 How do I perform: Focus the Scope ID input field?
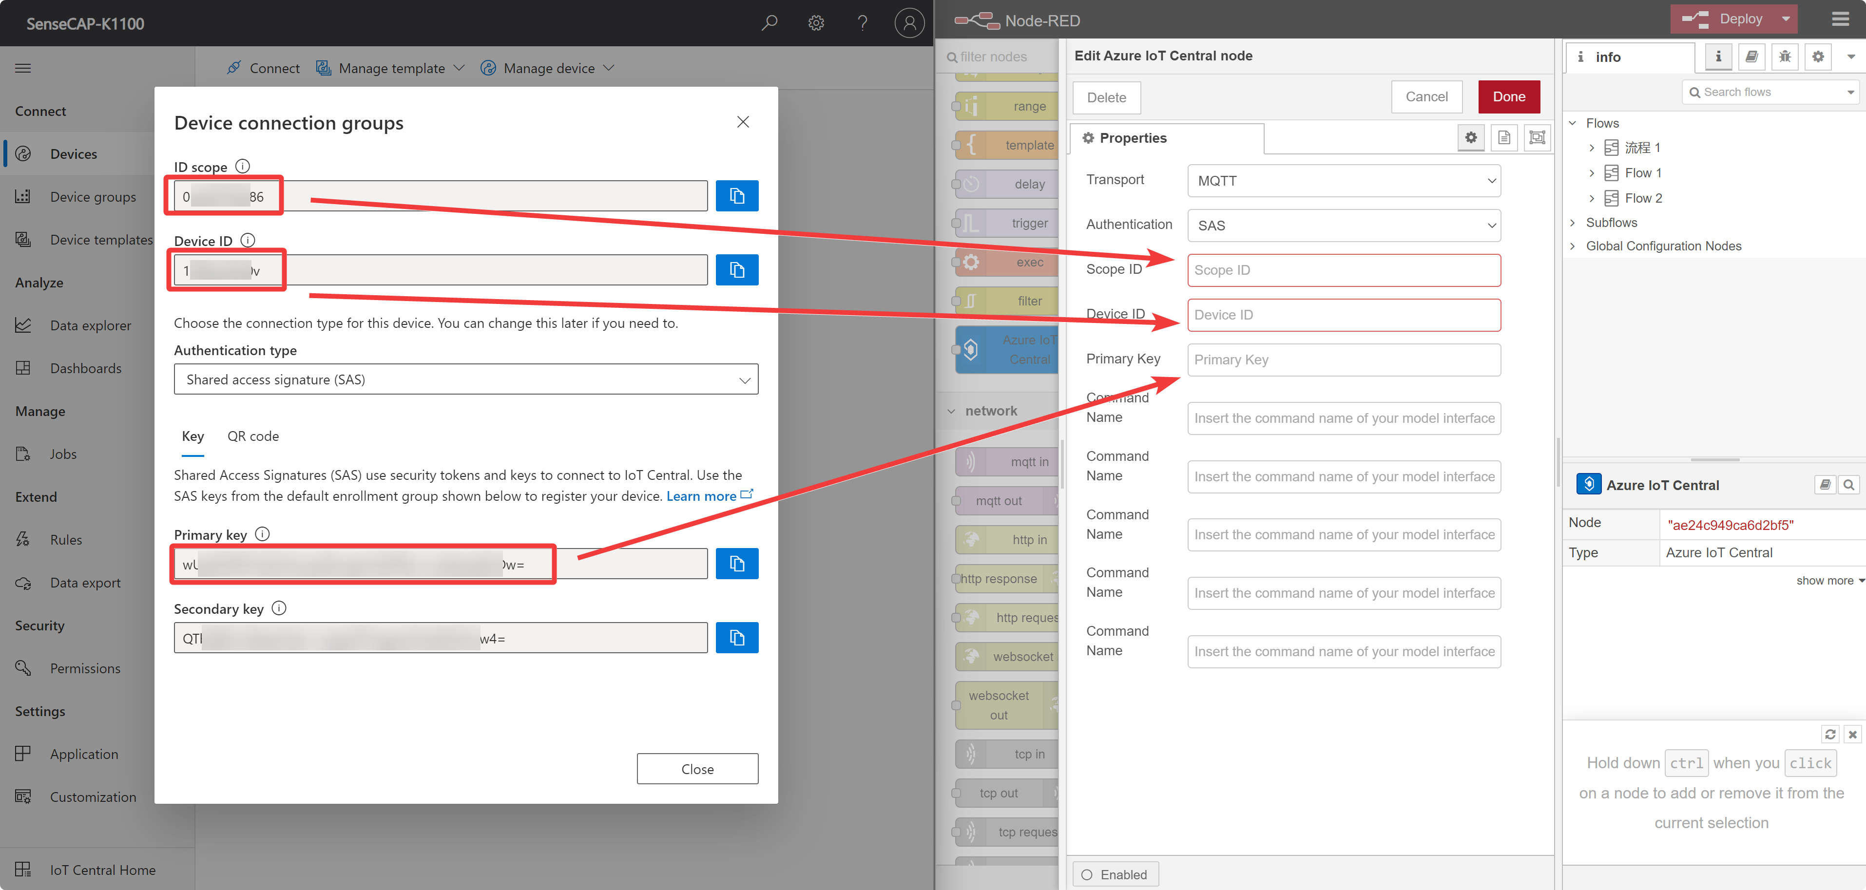pos(1344,270)
